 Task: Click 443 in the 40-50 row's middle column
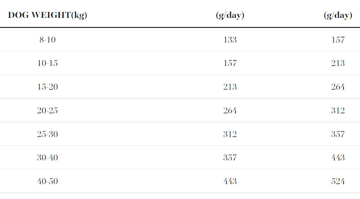click(x=230, y=181)
